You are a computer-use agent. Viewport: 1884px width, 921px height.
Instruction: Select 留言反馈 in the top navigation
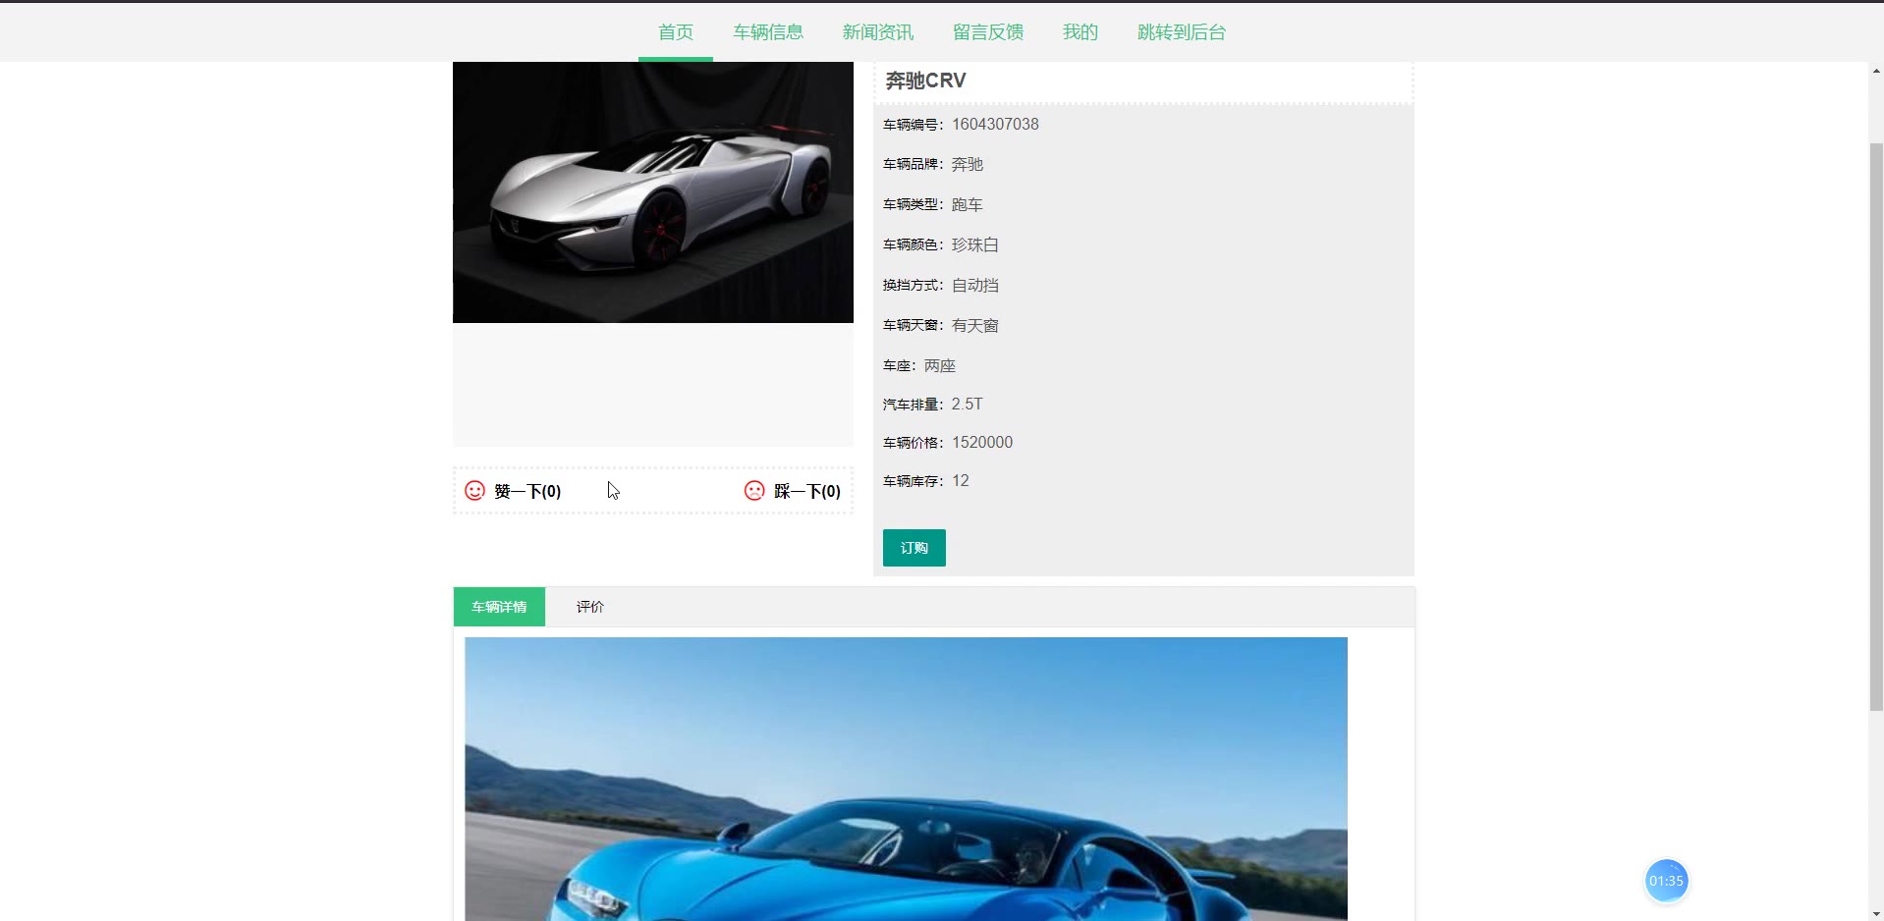[988, 32]
